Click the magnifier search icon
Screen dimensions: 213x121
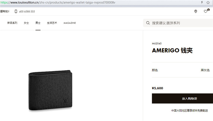coord(148,23)
